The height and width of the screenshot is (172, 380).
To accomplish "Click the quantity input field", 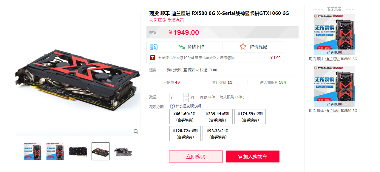I will (x=175, y=97).
